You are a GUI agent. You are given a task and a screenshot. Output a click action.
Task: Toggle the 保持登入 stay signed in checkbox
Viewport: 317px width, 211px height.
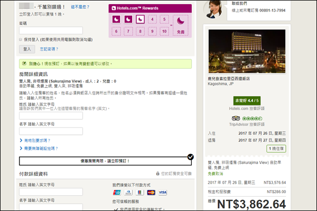pos(21,39)
